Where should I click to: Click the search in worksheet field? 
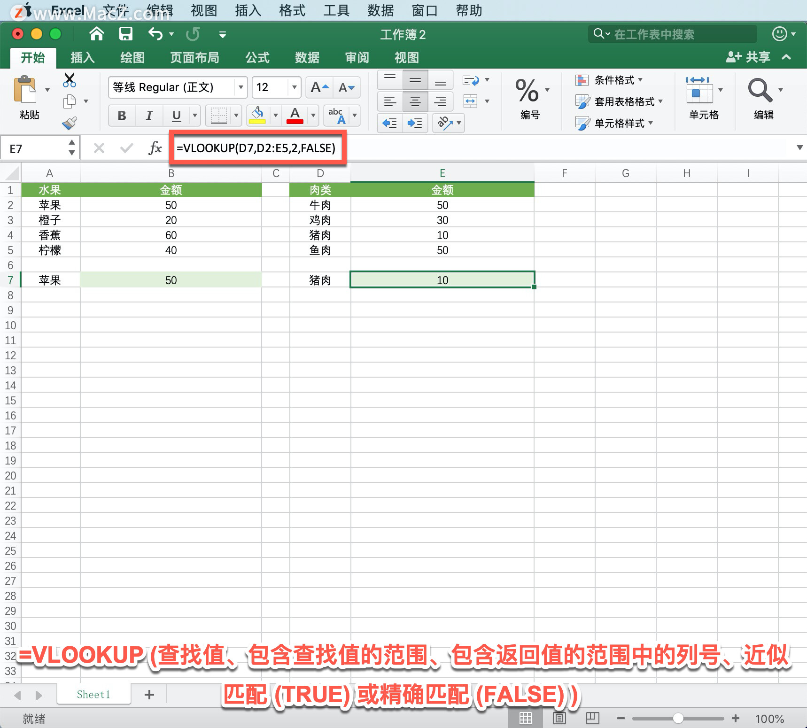tap(672, 34)
